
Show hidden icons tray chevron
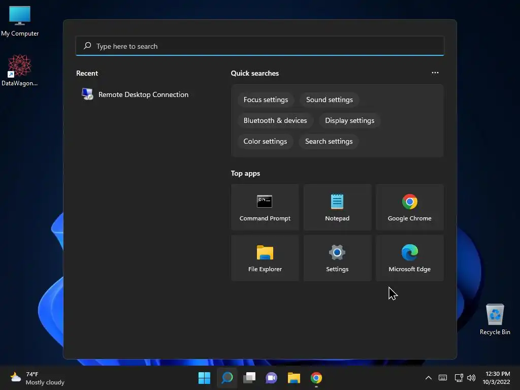coord(429,378)
